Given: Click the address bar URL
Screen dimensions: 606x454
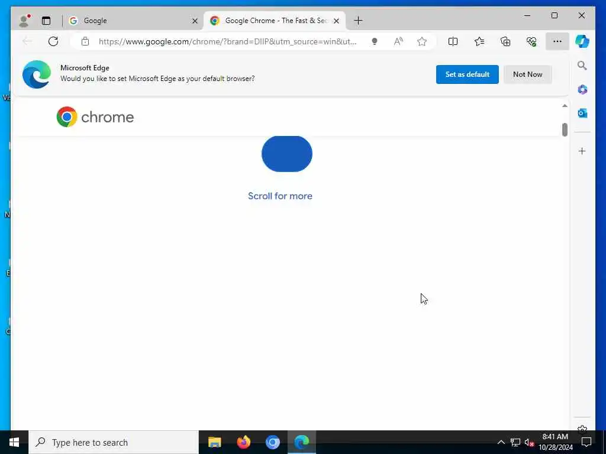Looking at the screenshot, I should 227,41.
